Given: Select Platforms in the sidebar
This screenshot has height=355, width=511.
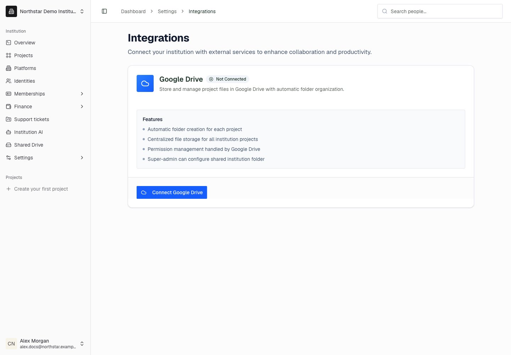Looking at the screenshot, I should click(x=45, y=68).
